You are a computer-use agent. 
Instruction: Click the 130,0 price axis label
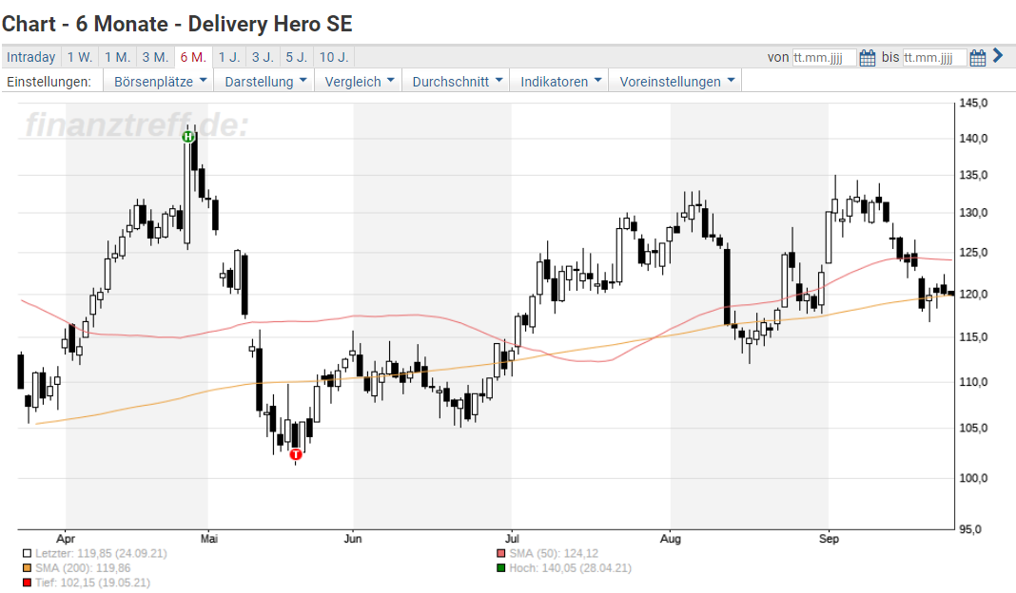coord(973,213)
